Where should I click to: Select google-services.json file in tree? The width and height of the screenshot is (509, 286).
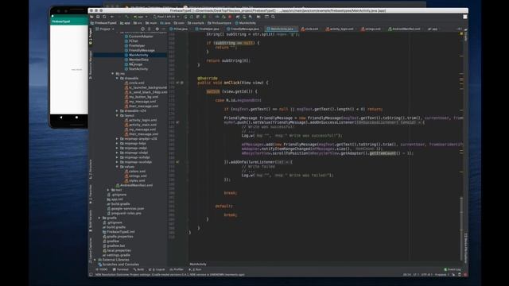point(126,208)
